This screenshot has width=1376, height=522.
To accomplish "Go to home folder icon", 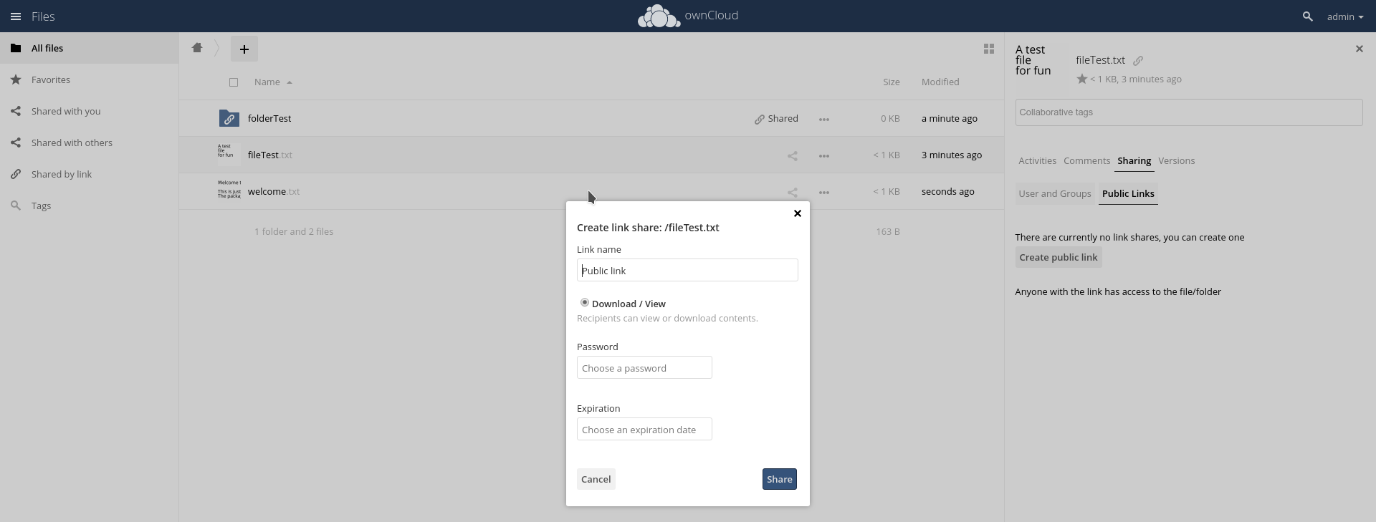I will 197,48.
